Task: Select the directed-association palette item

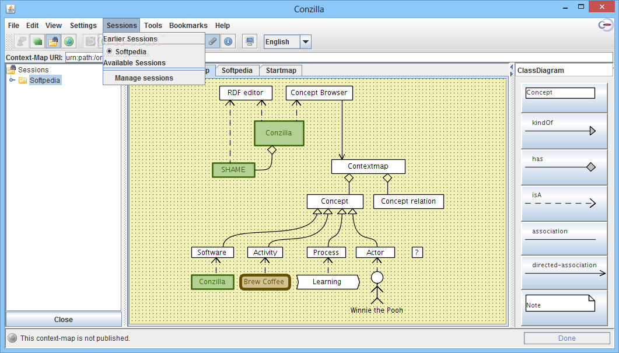Action: 564,272
